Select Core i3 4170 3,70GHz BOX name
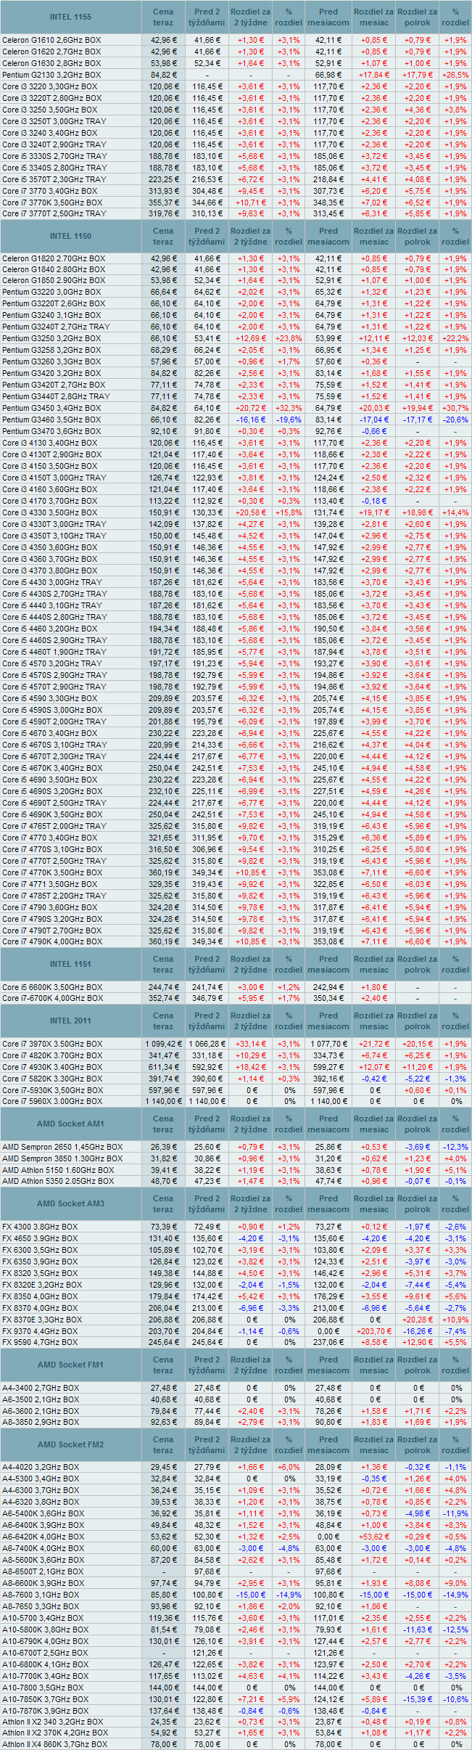This screenshot has height=1750, width=472. [49, 501]
